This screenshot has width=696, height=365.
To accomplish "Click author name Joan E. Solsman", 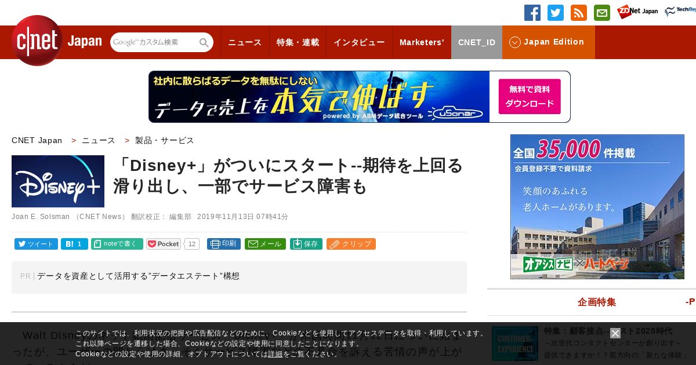I will click(x=41, y=217).
